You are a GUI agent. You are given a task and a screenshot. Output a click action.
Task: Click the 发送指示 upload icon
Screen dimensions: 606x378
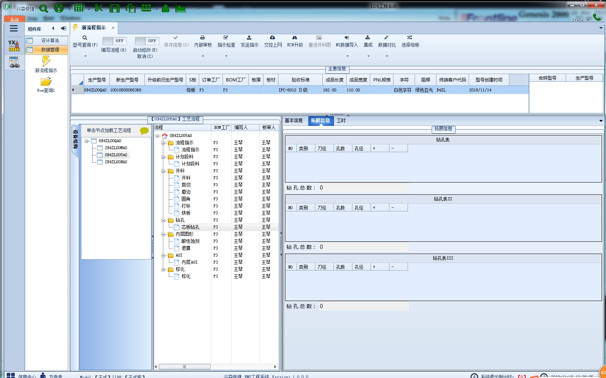pyautogui.click(x=249, y=38)
